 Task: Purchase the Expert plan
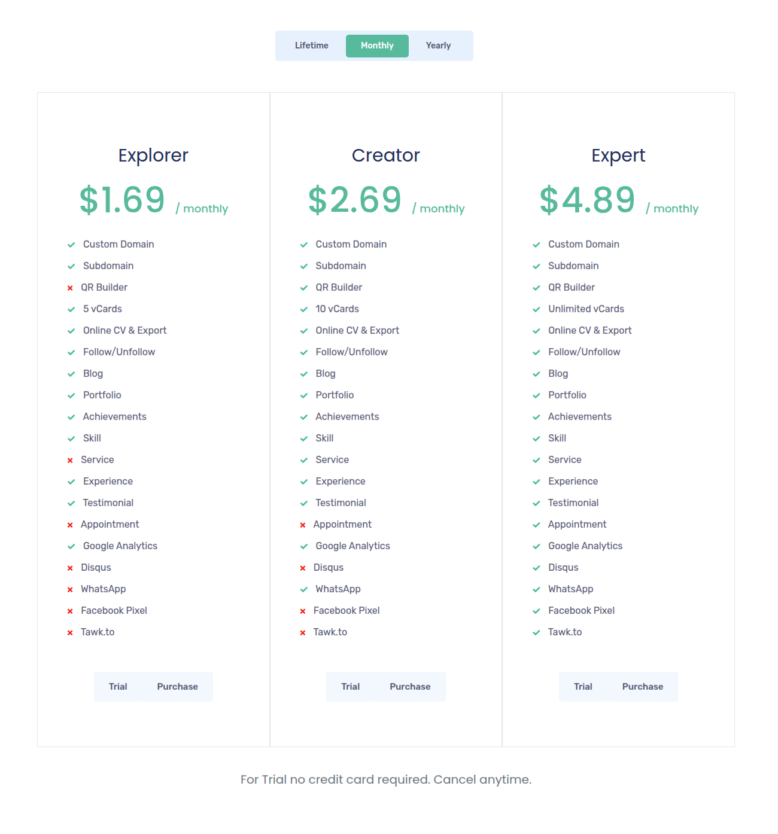click(x=642, y=686)
